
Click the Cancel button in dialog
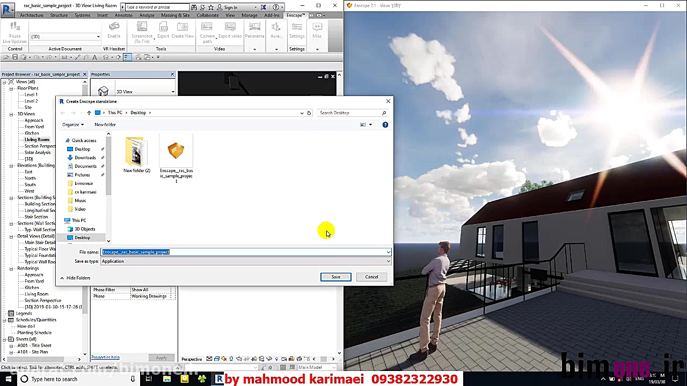pyautogui.click(x=371, y=277)
